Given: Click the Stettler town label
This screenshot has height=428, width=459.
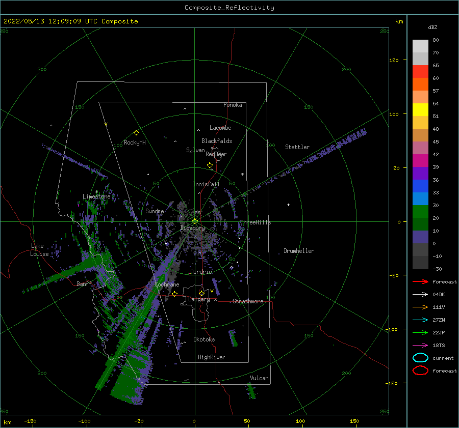Looking at the screenshot, I should pyautogui.click(x=297, y=147).
